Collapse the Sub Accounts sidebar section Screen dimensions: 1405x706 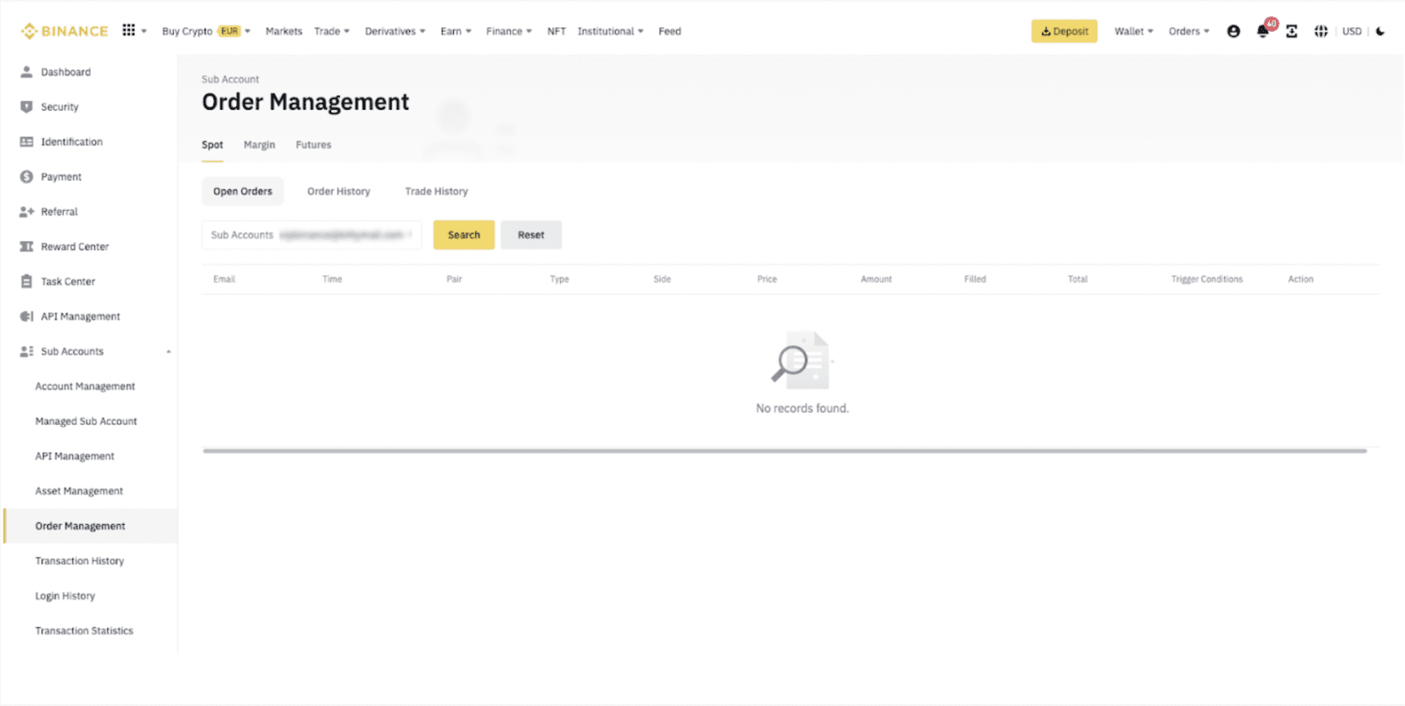(169, 352)
